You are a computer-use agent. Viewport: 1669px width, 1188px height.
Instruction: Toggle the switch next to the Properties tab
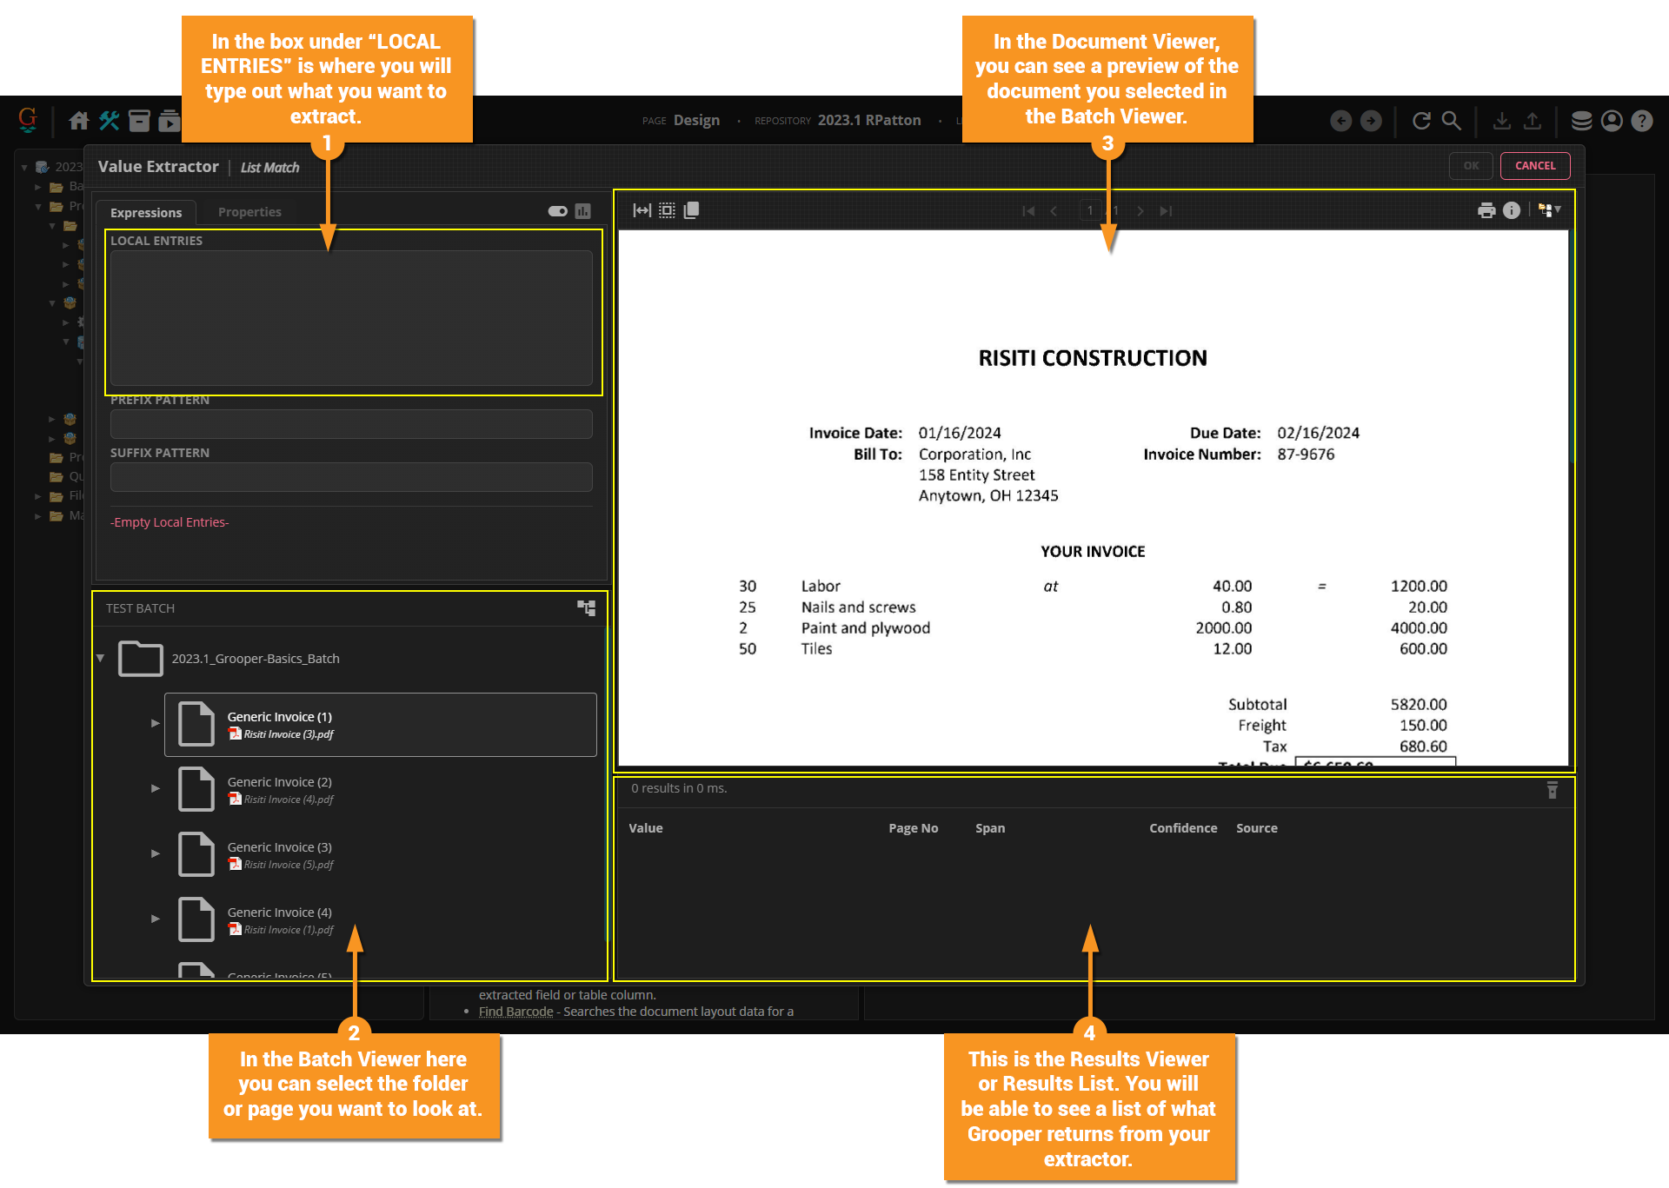pos(558,211)
